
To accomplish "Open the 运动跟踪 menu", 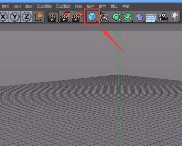I will click(44, 6).
